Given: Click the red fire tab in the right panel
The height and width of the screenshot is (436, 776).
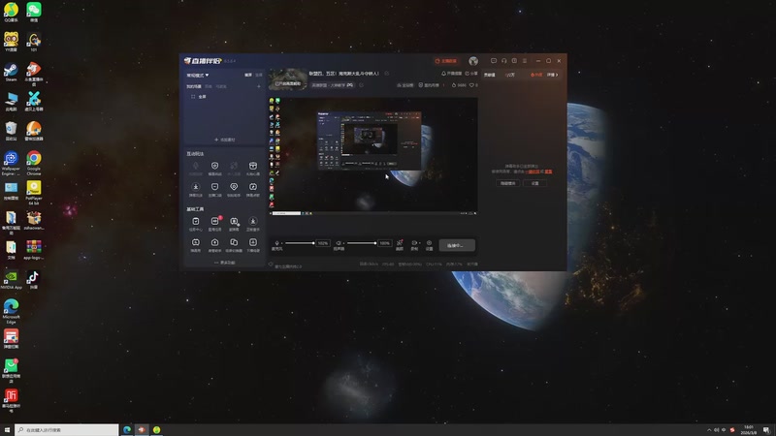Looking at the screenshot, I should pyautogui.click(x=536, y=75).
